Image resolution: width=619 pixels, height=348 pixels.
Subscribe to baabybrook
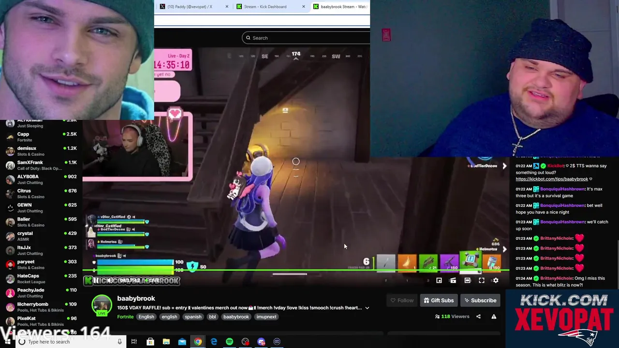pos(480,301)
